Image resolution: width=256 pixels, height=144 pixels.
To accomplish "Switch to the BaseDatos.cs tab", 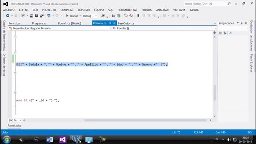I will 126,23.
